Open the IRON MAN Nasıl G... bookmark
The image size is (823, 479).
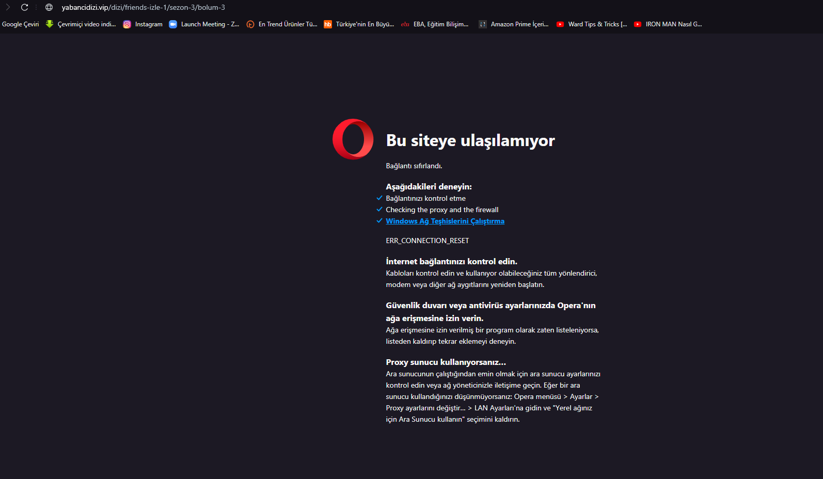673,24
